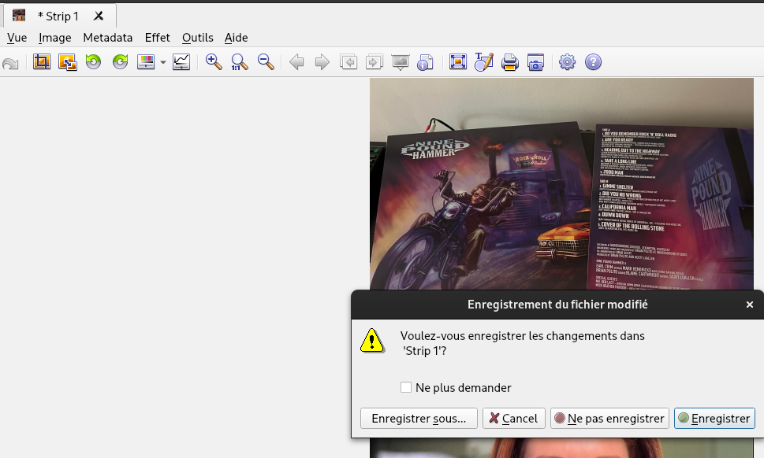Viewport: 764px width, 458px height.
Task: Open the Vue menu
Action: point(17,38)
